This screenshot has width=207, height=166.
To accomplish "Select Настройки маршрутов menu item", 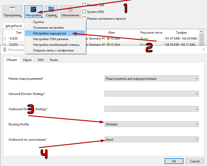I will 49,33.
